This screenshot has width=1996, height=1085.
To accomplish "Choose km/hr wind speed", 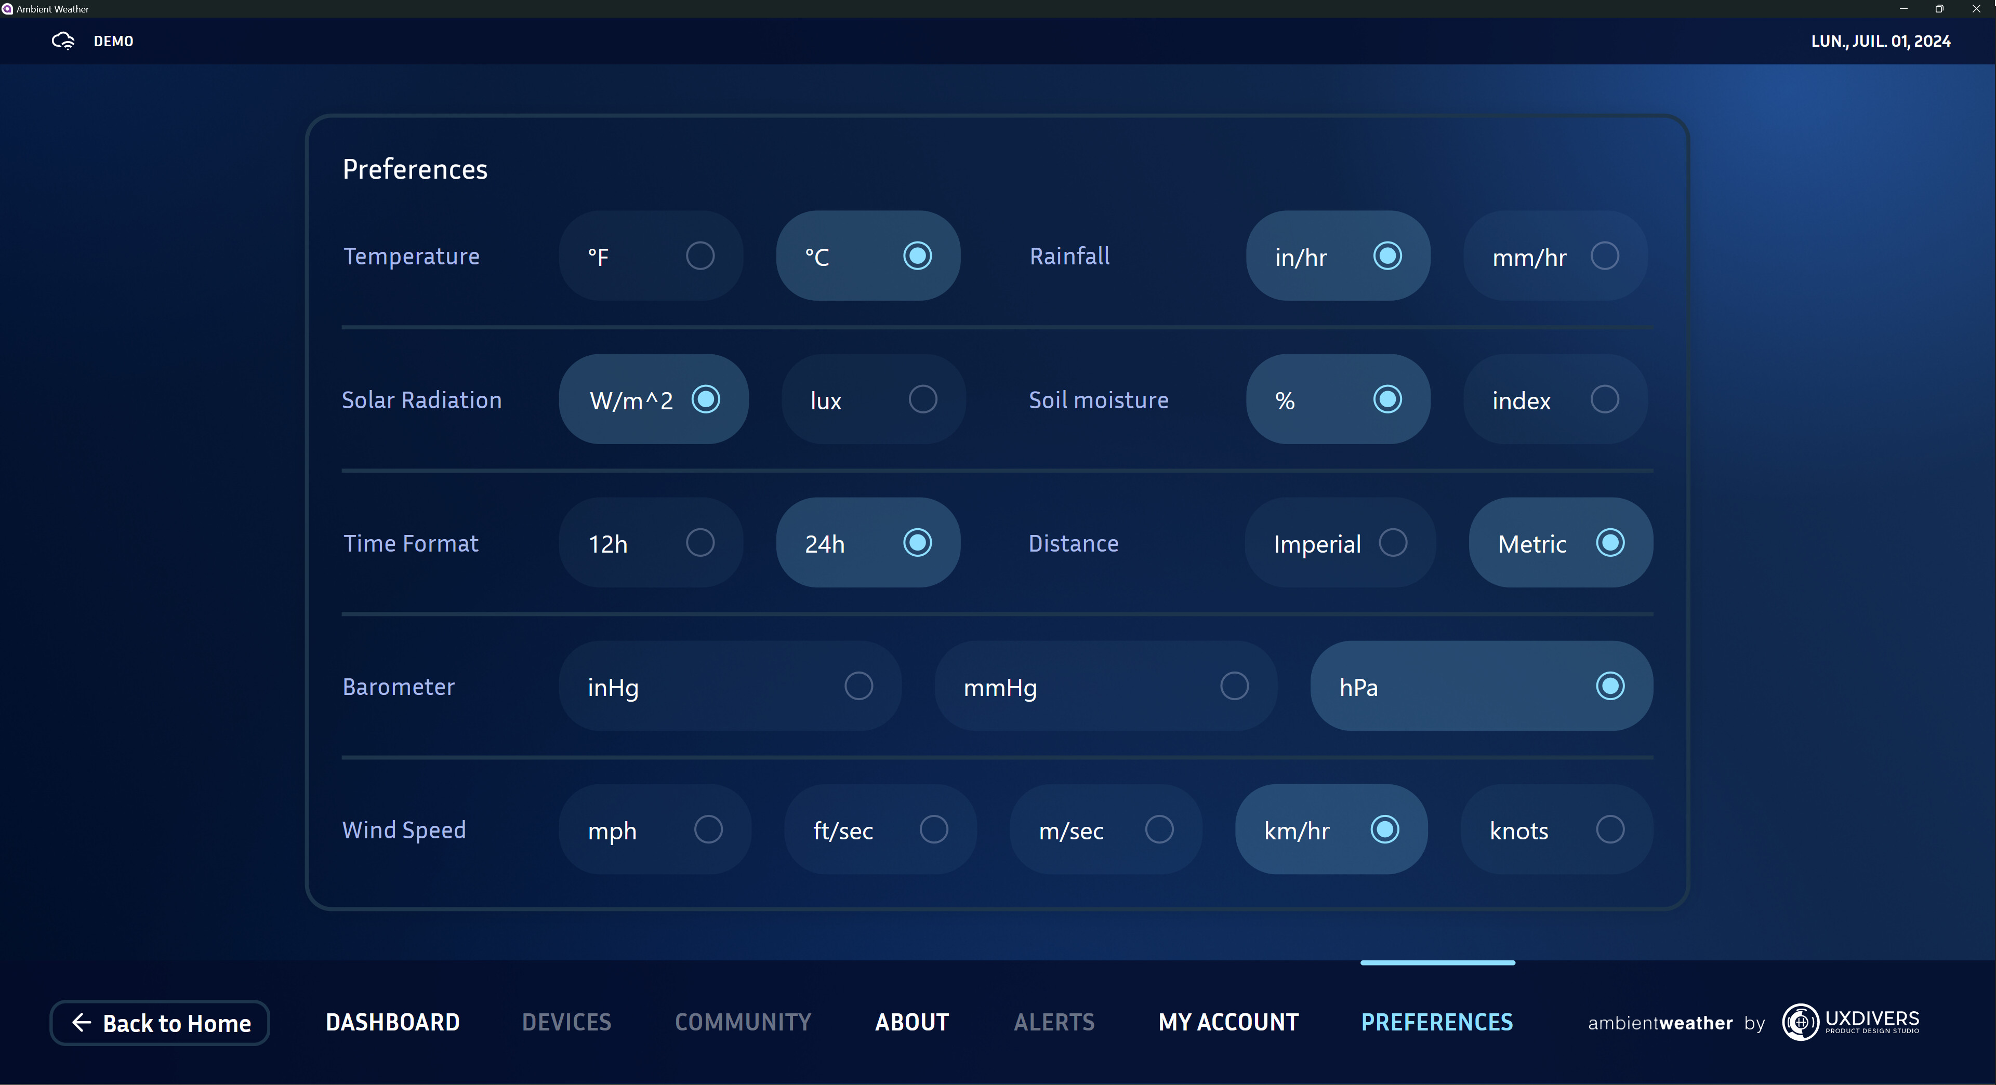I will (1331, 829).
